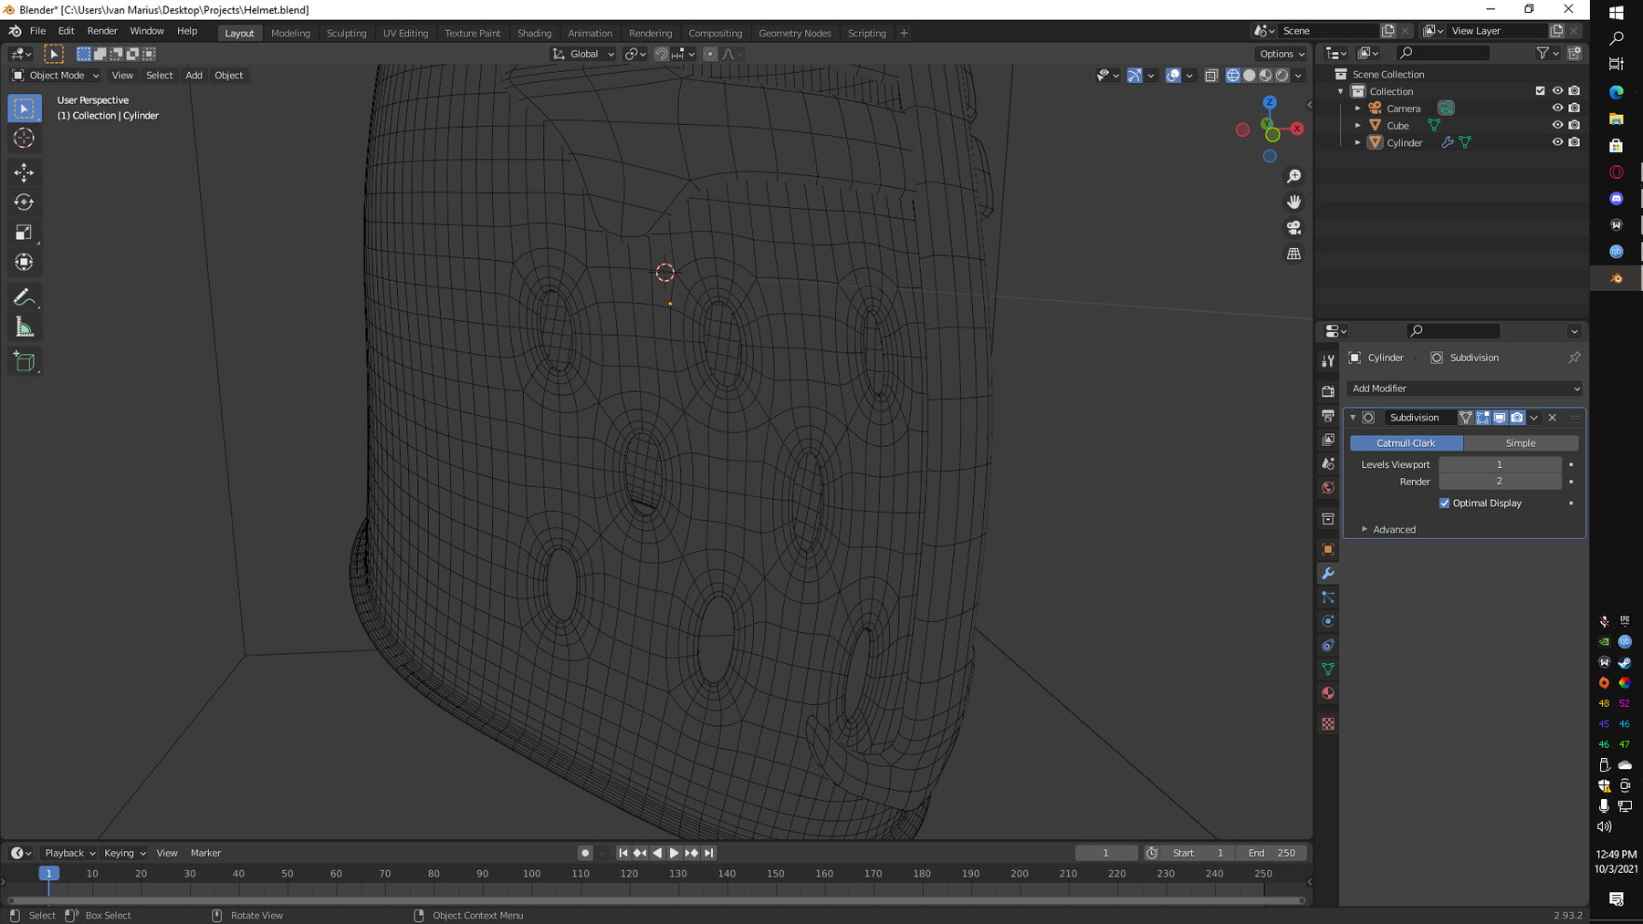This screenshot has height=924, width=1643.
Task: Pick the Measure tool
Action: click(25, 327)
